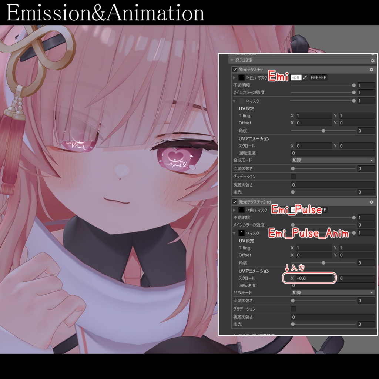Click the Emi_Pulse_Anim mask texture thumbnail
The image size is (379, 379).
point(241,233)
